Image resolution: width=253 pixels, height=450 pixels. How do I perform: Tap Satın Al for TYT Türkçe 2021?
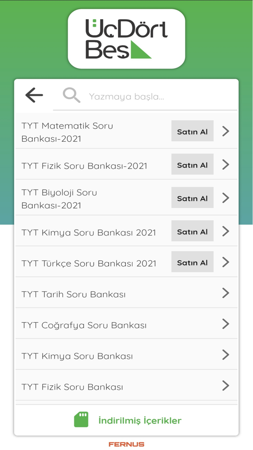click(192, 262)
